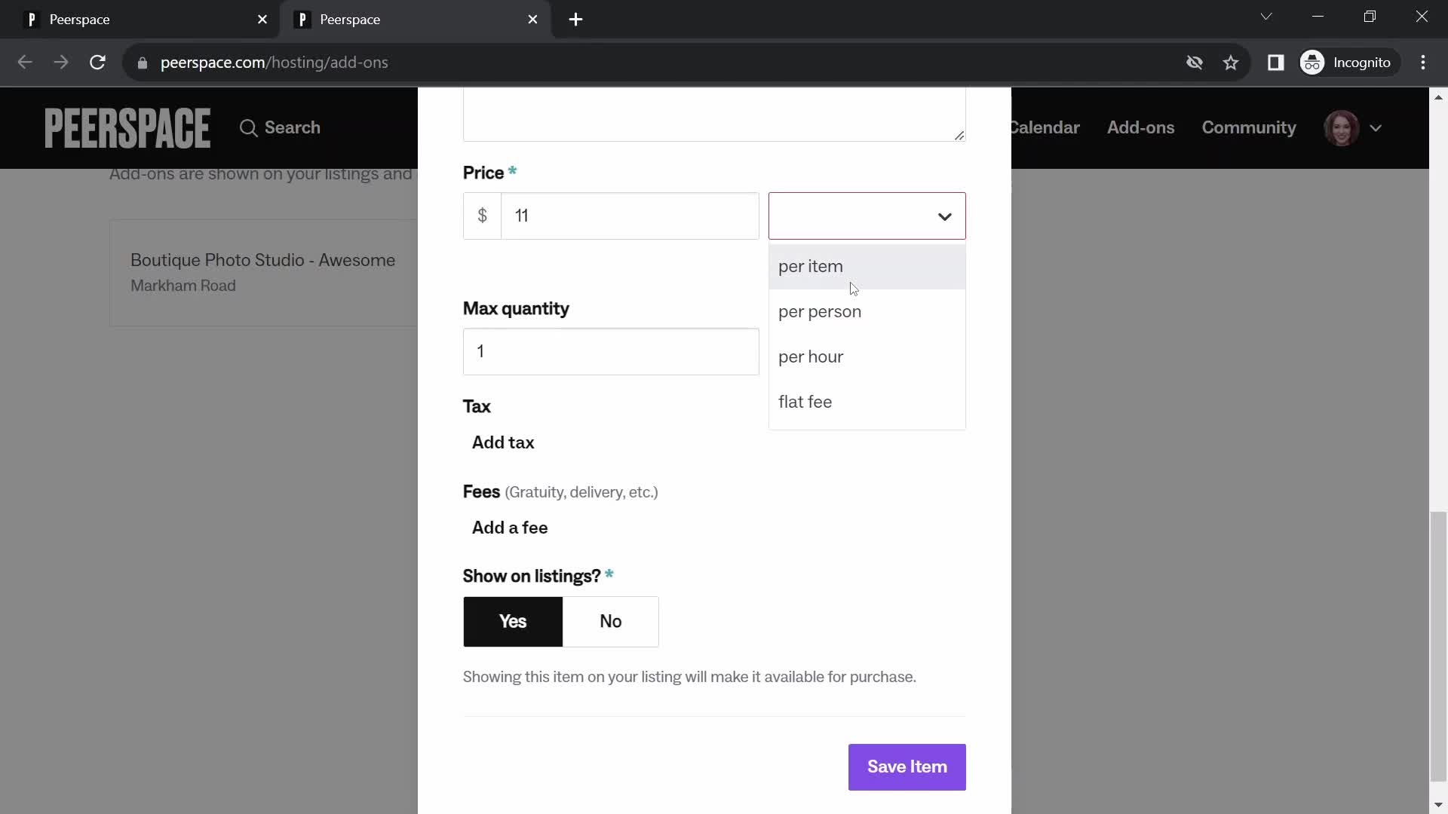Click the profile dropdown chevron icon
The width and height of the screenshot is (1448, 814).
pyautogui.click(x=1376, y=127)
